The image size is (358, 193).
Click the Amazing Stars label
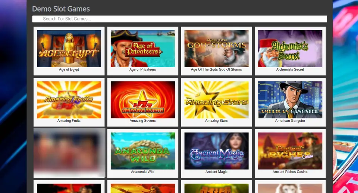tap(216, 121)
